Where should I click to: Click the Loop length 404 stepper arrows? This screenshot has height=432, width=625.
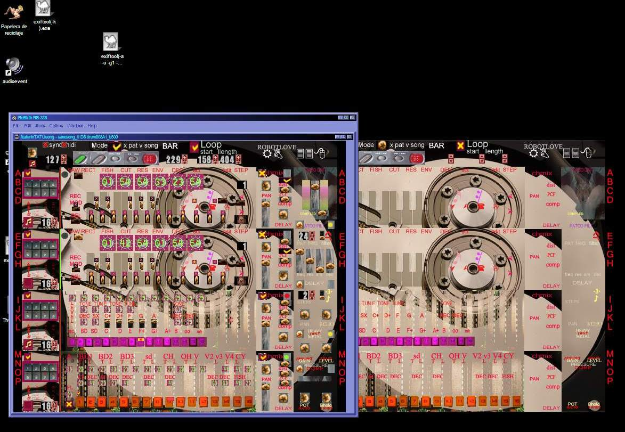[238, 159]
